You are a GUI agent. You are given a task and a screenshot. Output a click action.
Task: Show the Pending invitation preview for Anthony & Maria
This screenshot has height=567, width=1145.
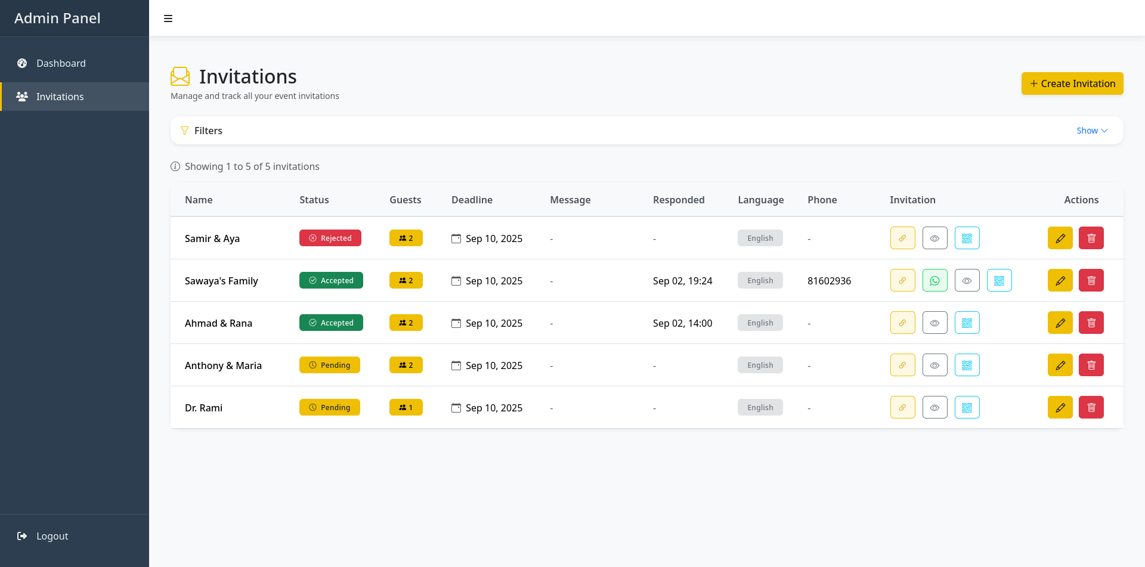934,365
